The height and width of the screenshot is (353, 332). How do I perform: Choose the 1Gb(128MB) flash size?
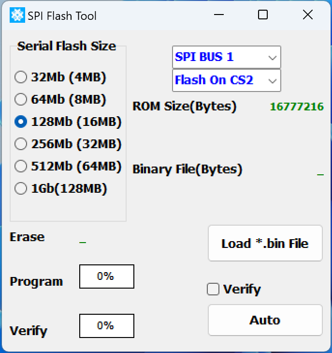tap(21, 188)
